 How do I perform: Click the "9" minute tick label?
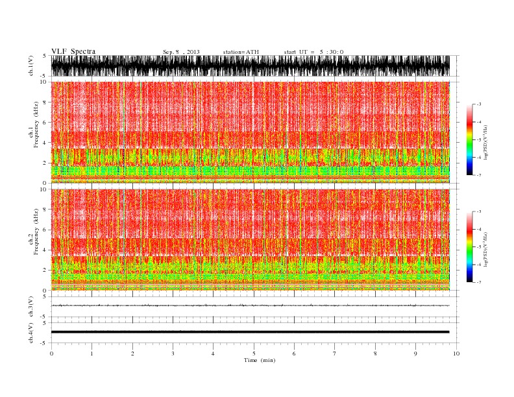[415, 354]
